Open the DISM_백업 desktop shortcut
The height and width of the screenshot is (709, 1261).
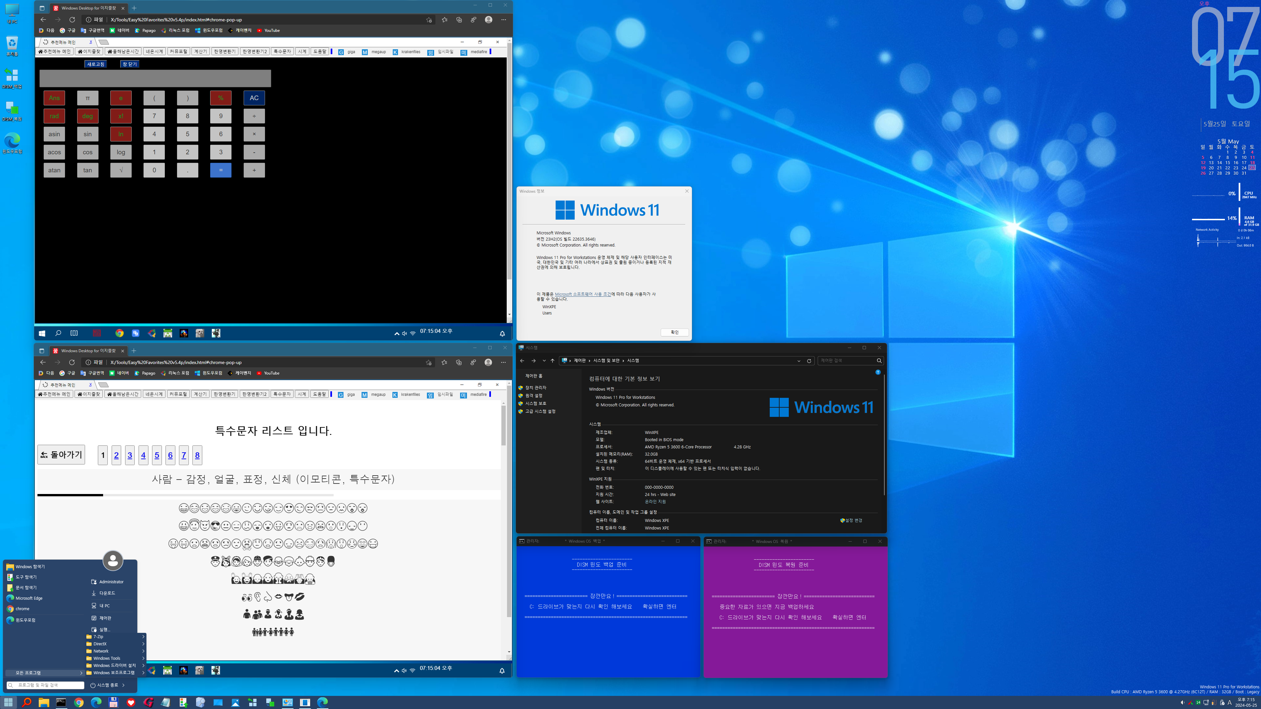(12, 78)
